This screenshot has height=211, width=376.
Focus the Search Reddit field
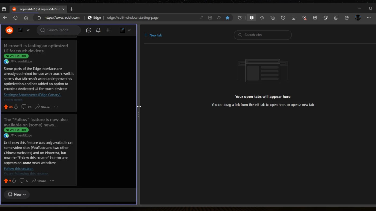pyautogui.click(x=59, y=30)
